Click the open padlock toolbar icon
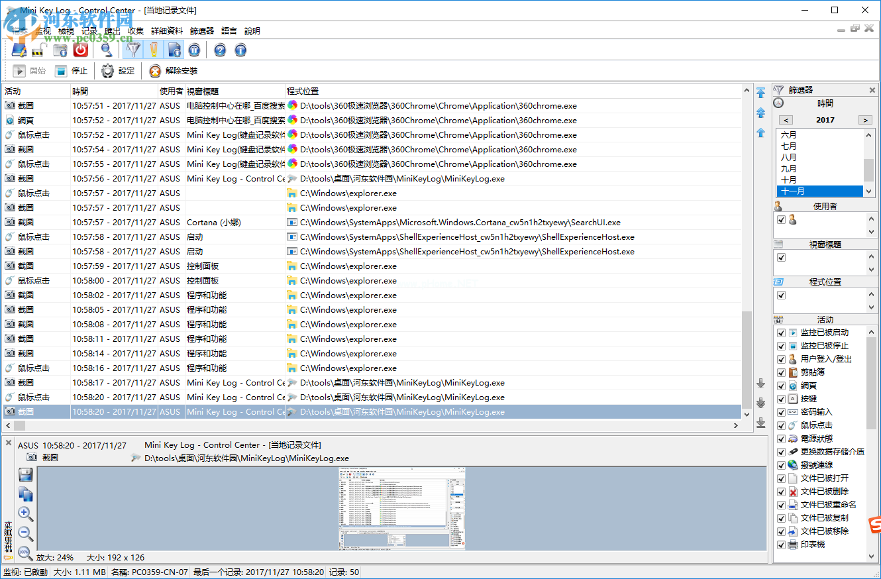This screenshot has width=881, height=579. (38, 50)
